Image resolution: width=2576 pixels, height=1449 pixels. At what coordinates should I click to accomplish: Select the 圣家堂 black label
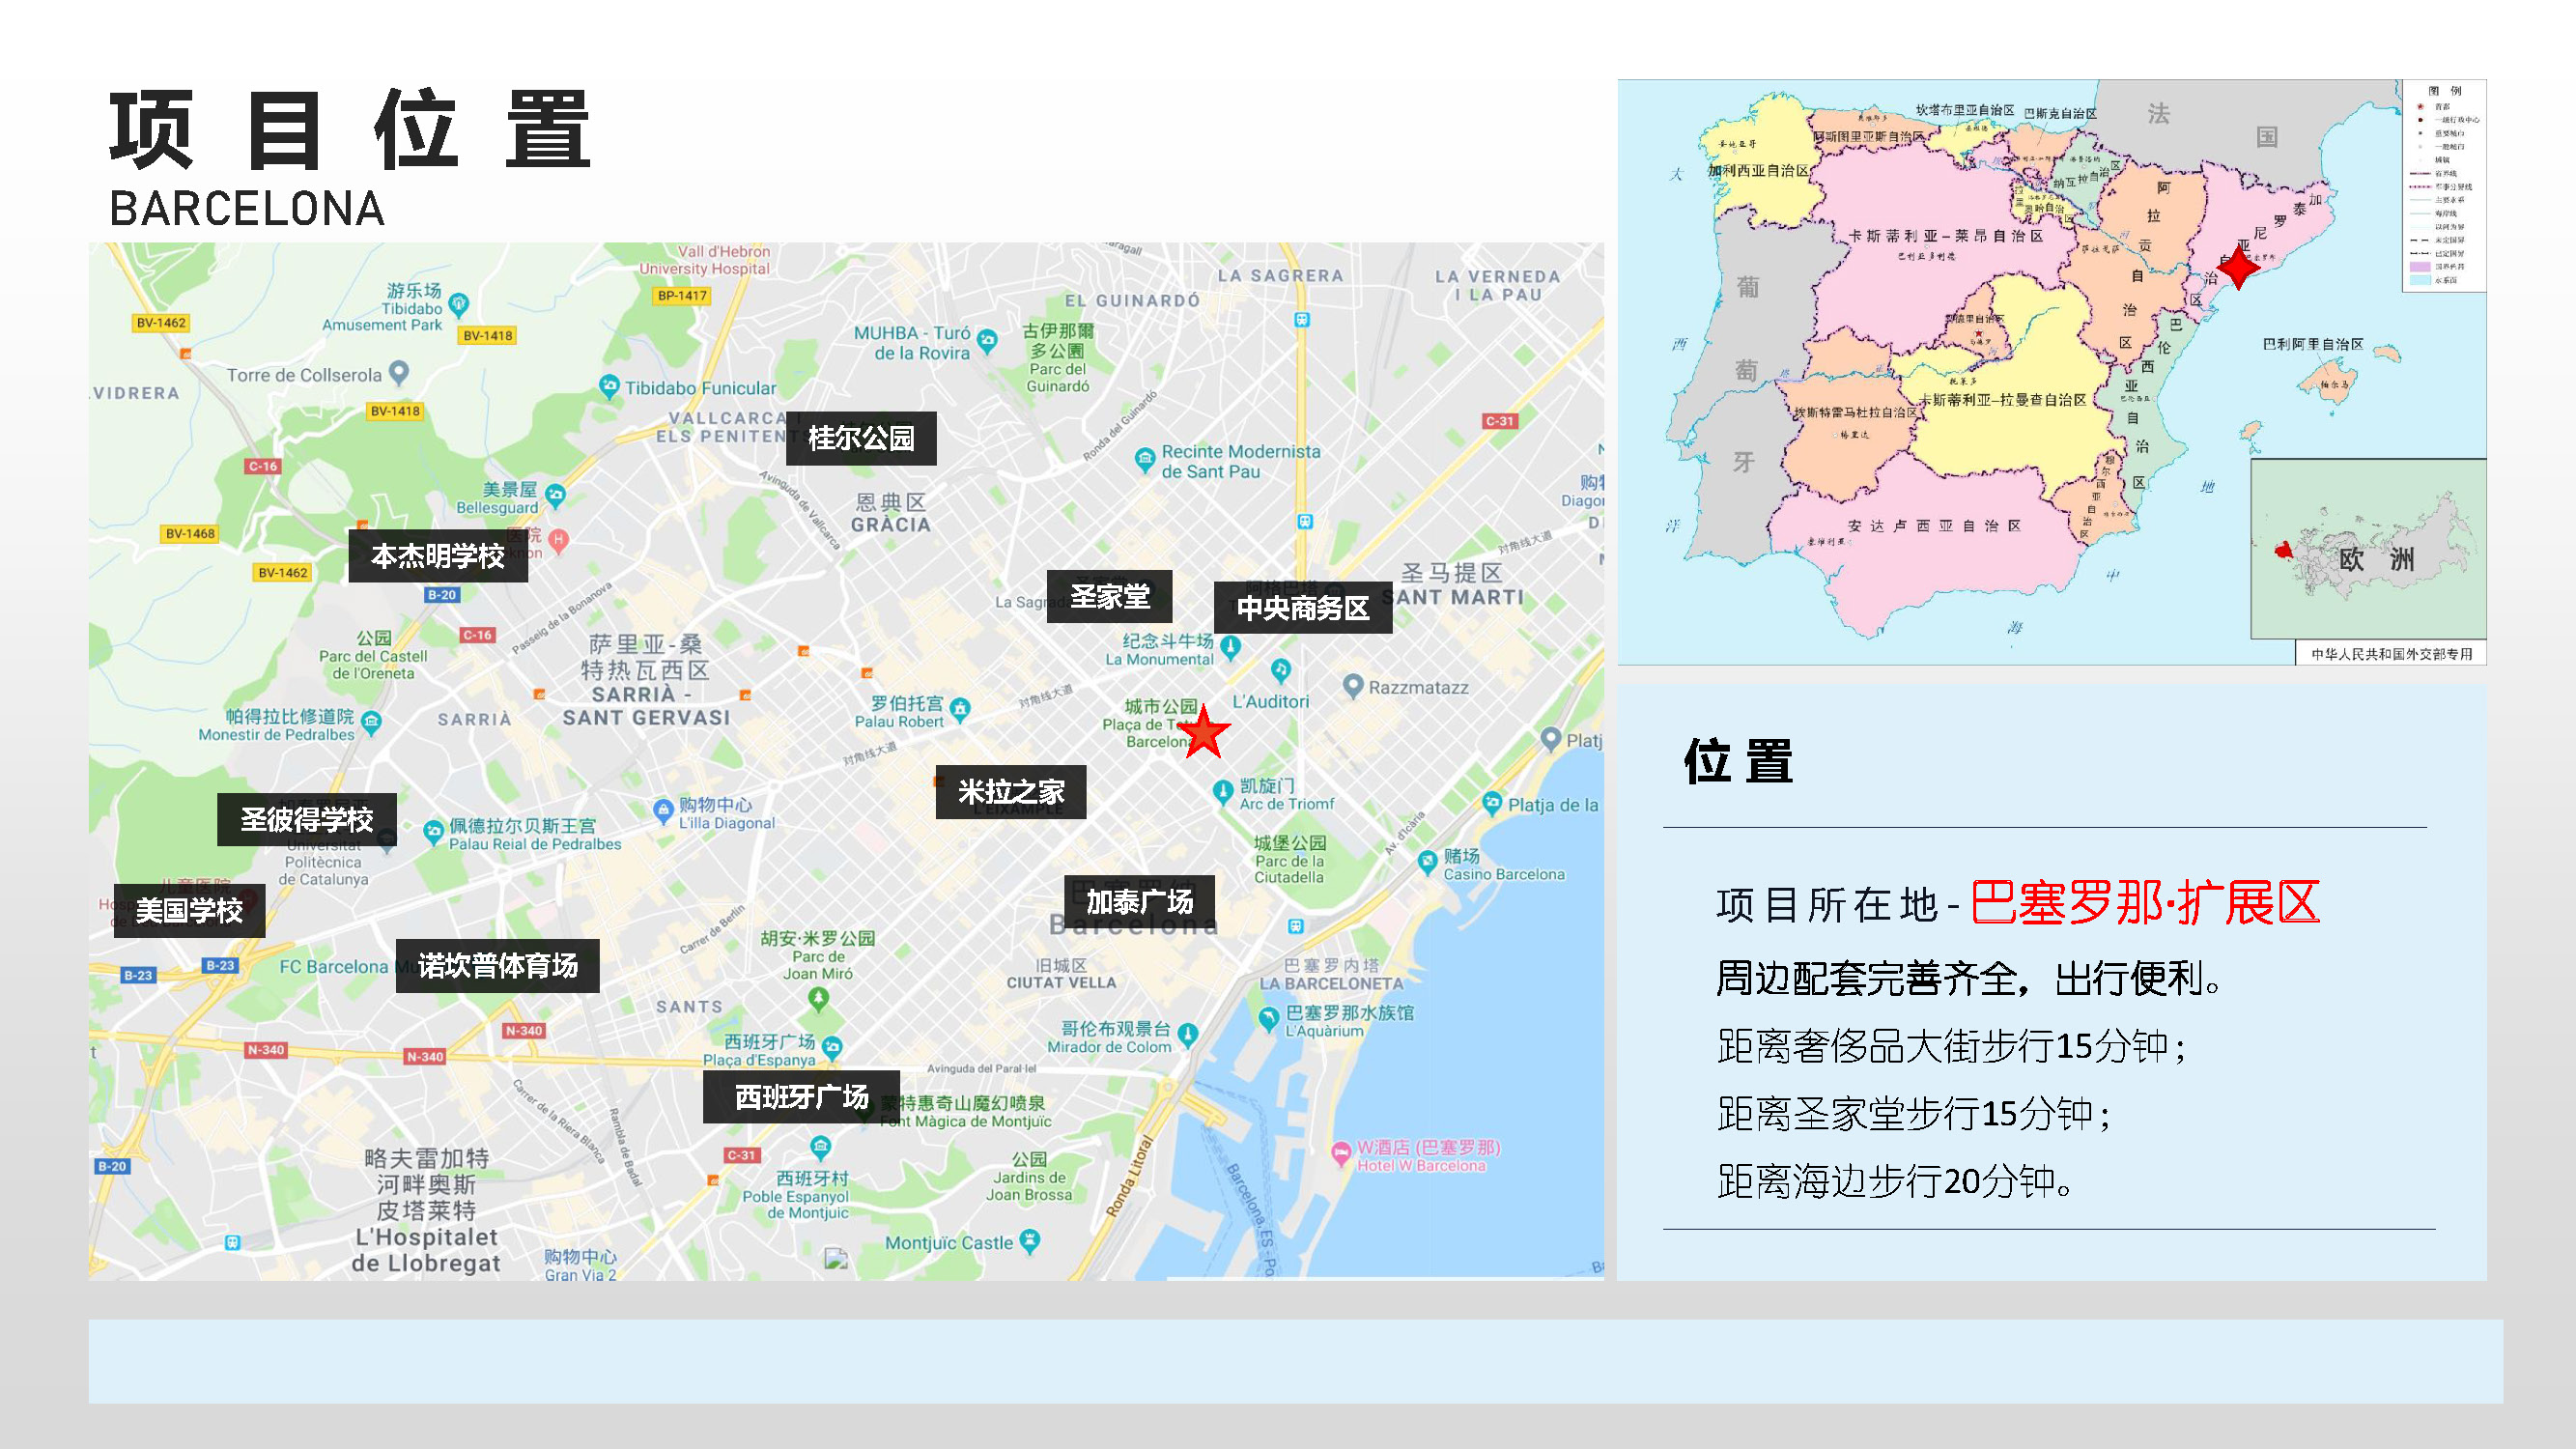pos(1109,597)
